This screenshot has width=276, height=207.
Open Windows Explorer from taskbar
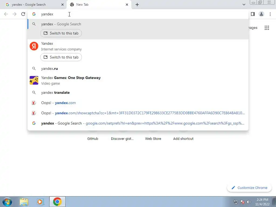pyautogui.click(x=24, y=202)
